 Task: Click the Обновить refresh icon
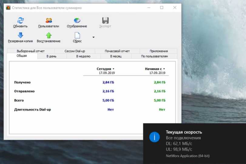20,21
